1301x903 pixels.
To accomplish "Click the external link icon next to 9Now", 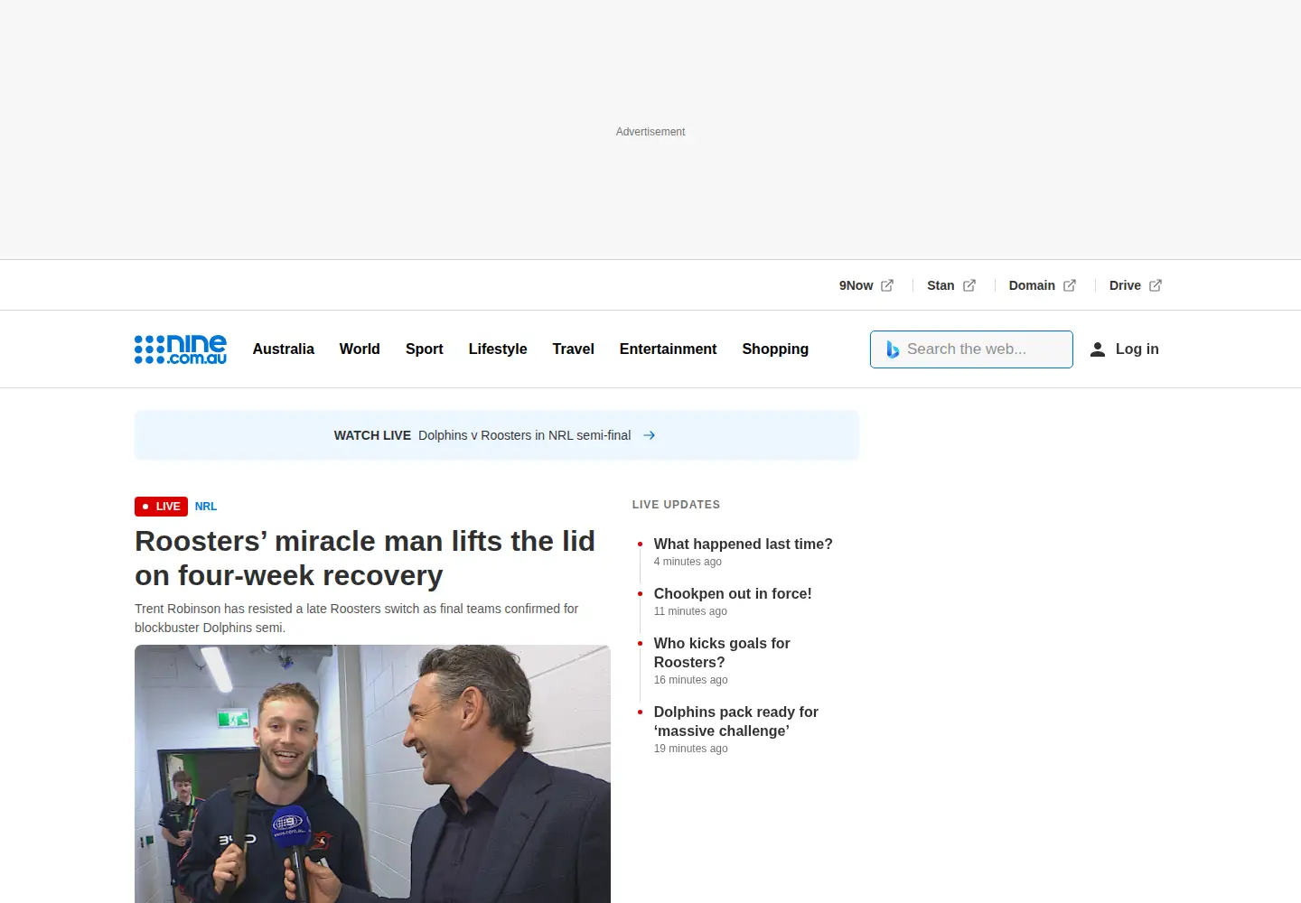I will click(887, 285).
